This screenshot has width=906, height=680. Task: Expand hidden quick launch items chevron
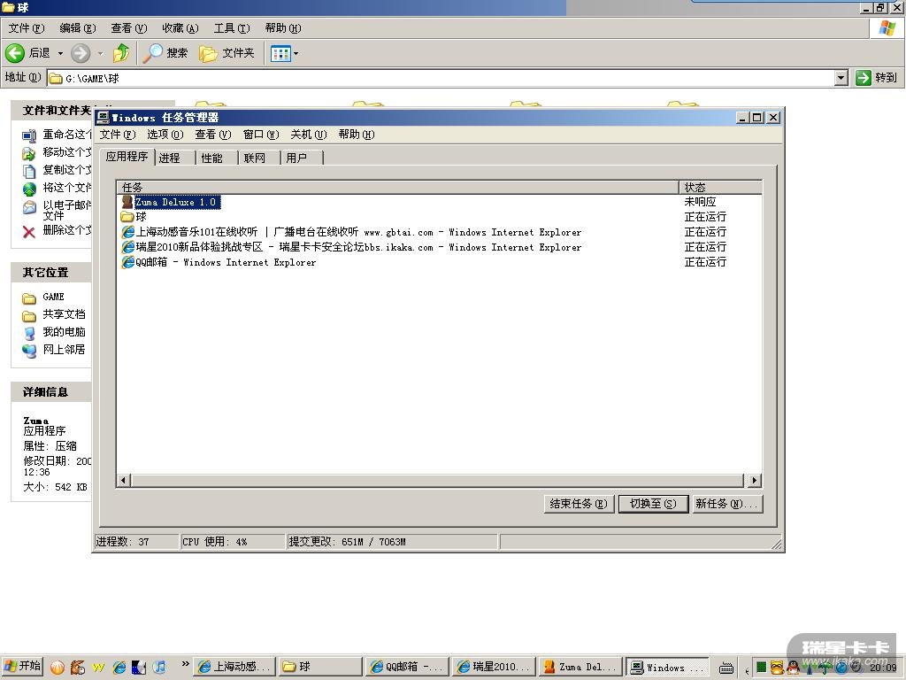(185, 664)
